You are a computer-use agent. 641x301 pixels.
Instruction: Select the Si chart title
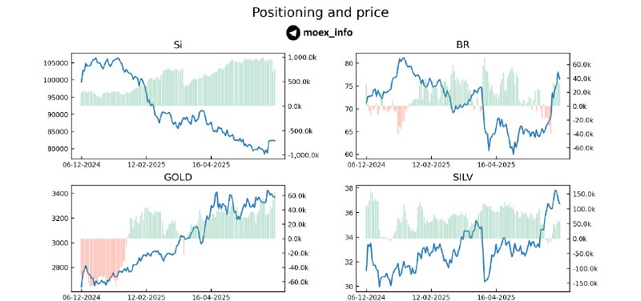click(178, 46)
